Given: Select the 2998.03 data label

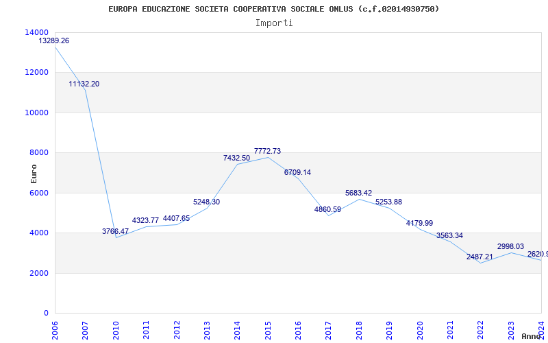Looking at the screenshot, I should click(510, 247).
